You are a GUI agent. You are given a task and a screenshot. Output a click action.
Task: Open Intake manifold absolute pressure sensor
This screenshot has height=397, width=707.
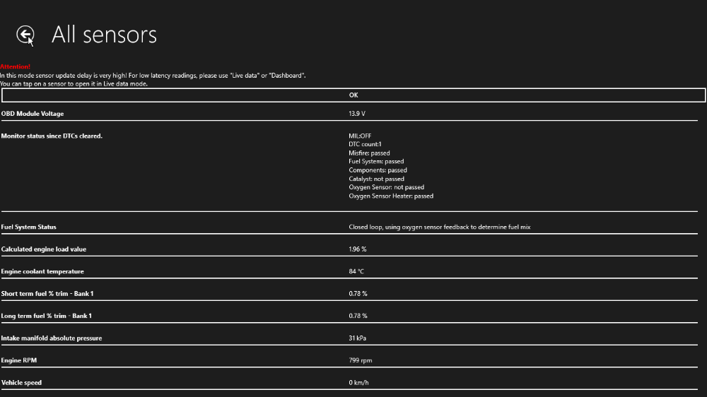pos(52,338)
